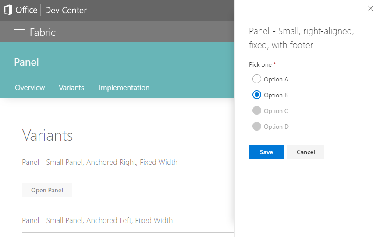The width and height of the screenshot is (383, 237).
Task: Switch to the Overview tab
Action: (x=30, y=88)
